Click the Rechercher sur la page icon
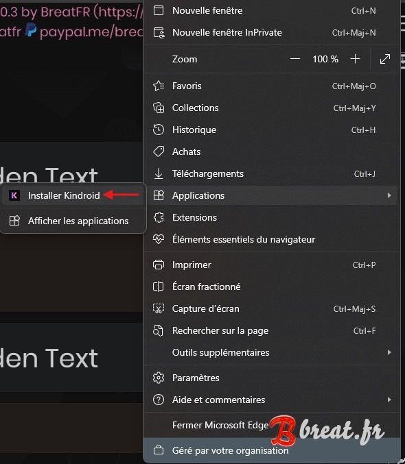Viewport: 405px width, 464px height. 158,330
